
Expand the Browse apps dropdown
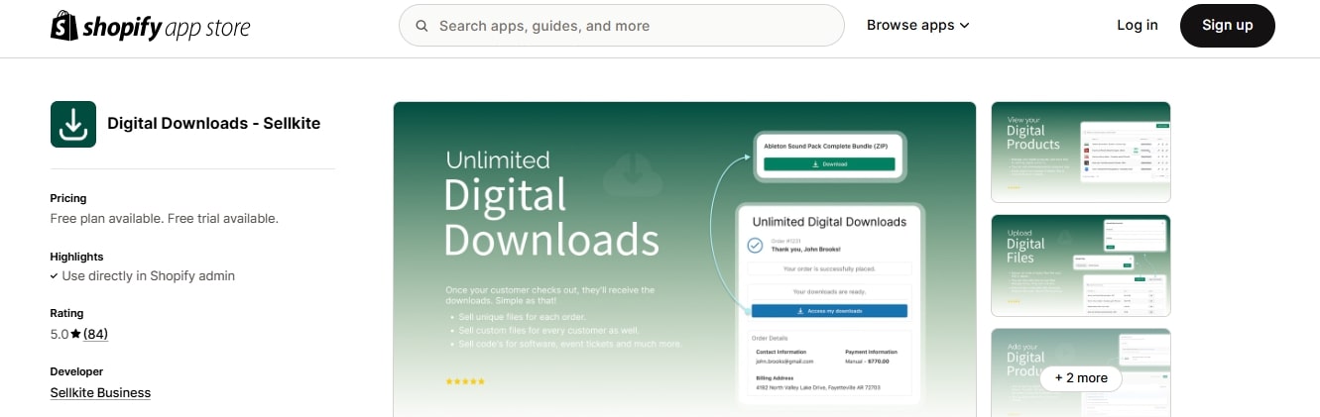917,26
